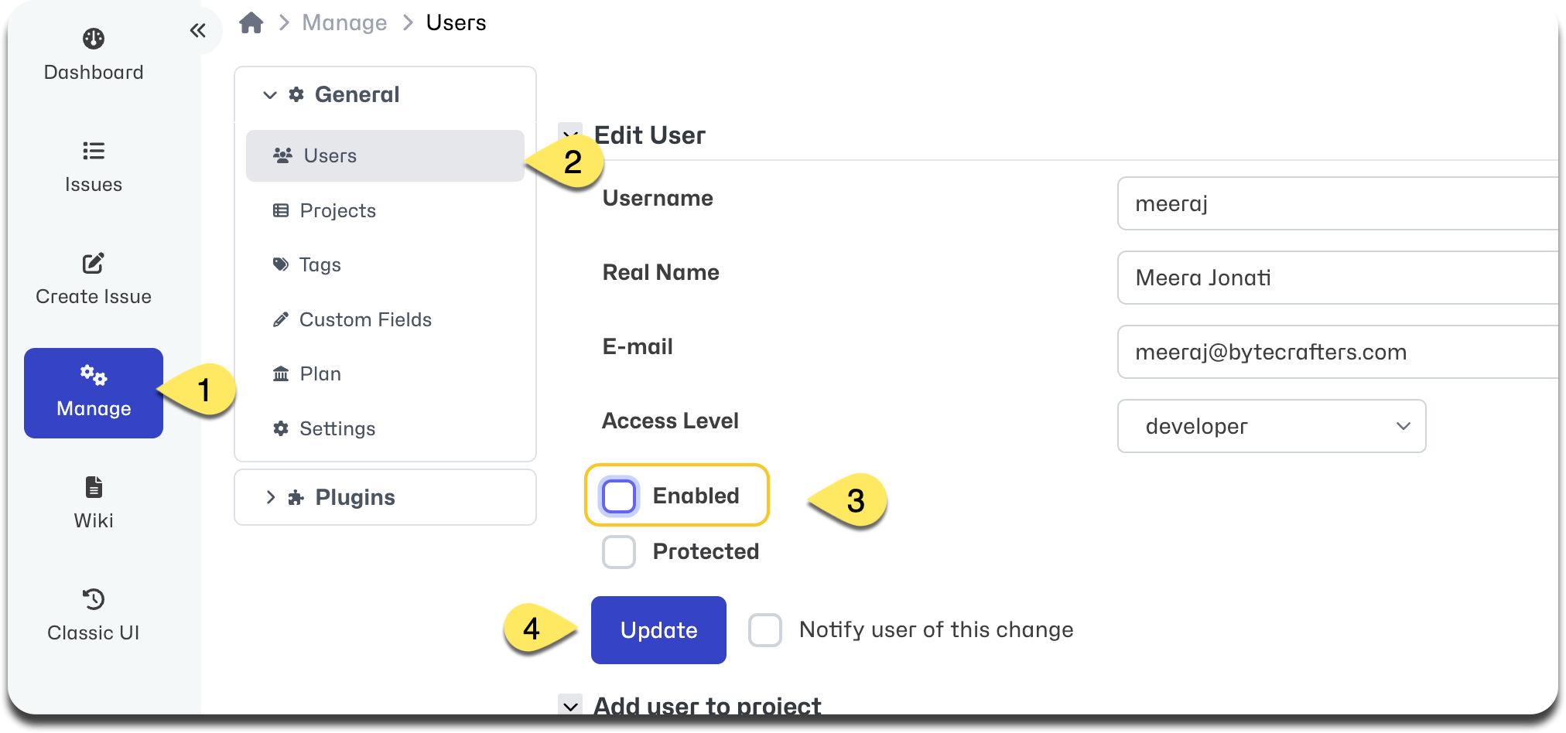
Task: Open the Dashboard gauge icon
Action: pyautogui.click(x=94, y=39)
